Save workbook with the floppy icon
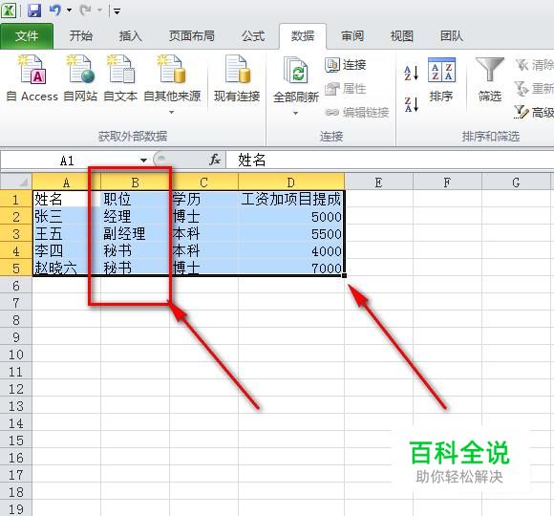 [x=34, y=11]
